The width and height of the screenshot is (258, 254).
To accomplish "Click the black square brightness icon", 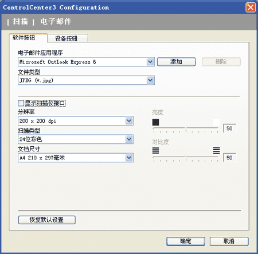I will tap(155, 122).
